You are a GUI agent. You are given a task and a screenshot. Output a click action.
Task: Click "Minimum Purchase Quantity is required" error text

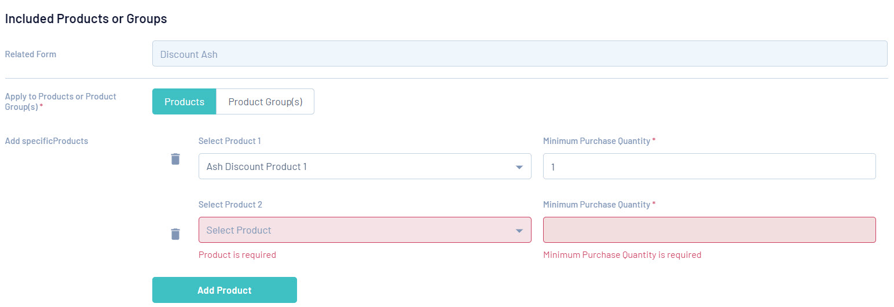(x=622, y=255)
